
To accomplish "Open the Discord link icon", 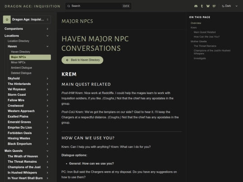I will tap(196, 6).
